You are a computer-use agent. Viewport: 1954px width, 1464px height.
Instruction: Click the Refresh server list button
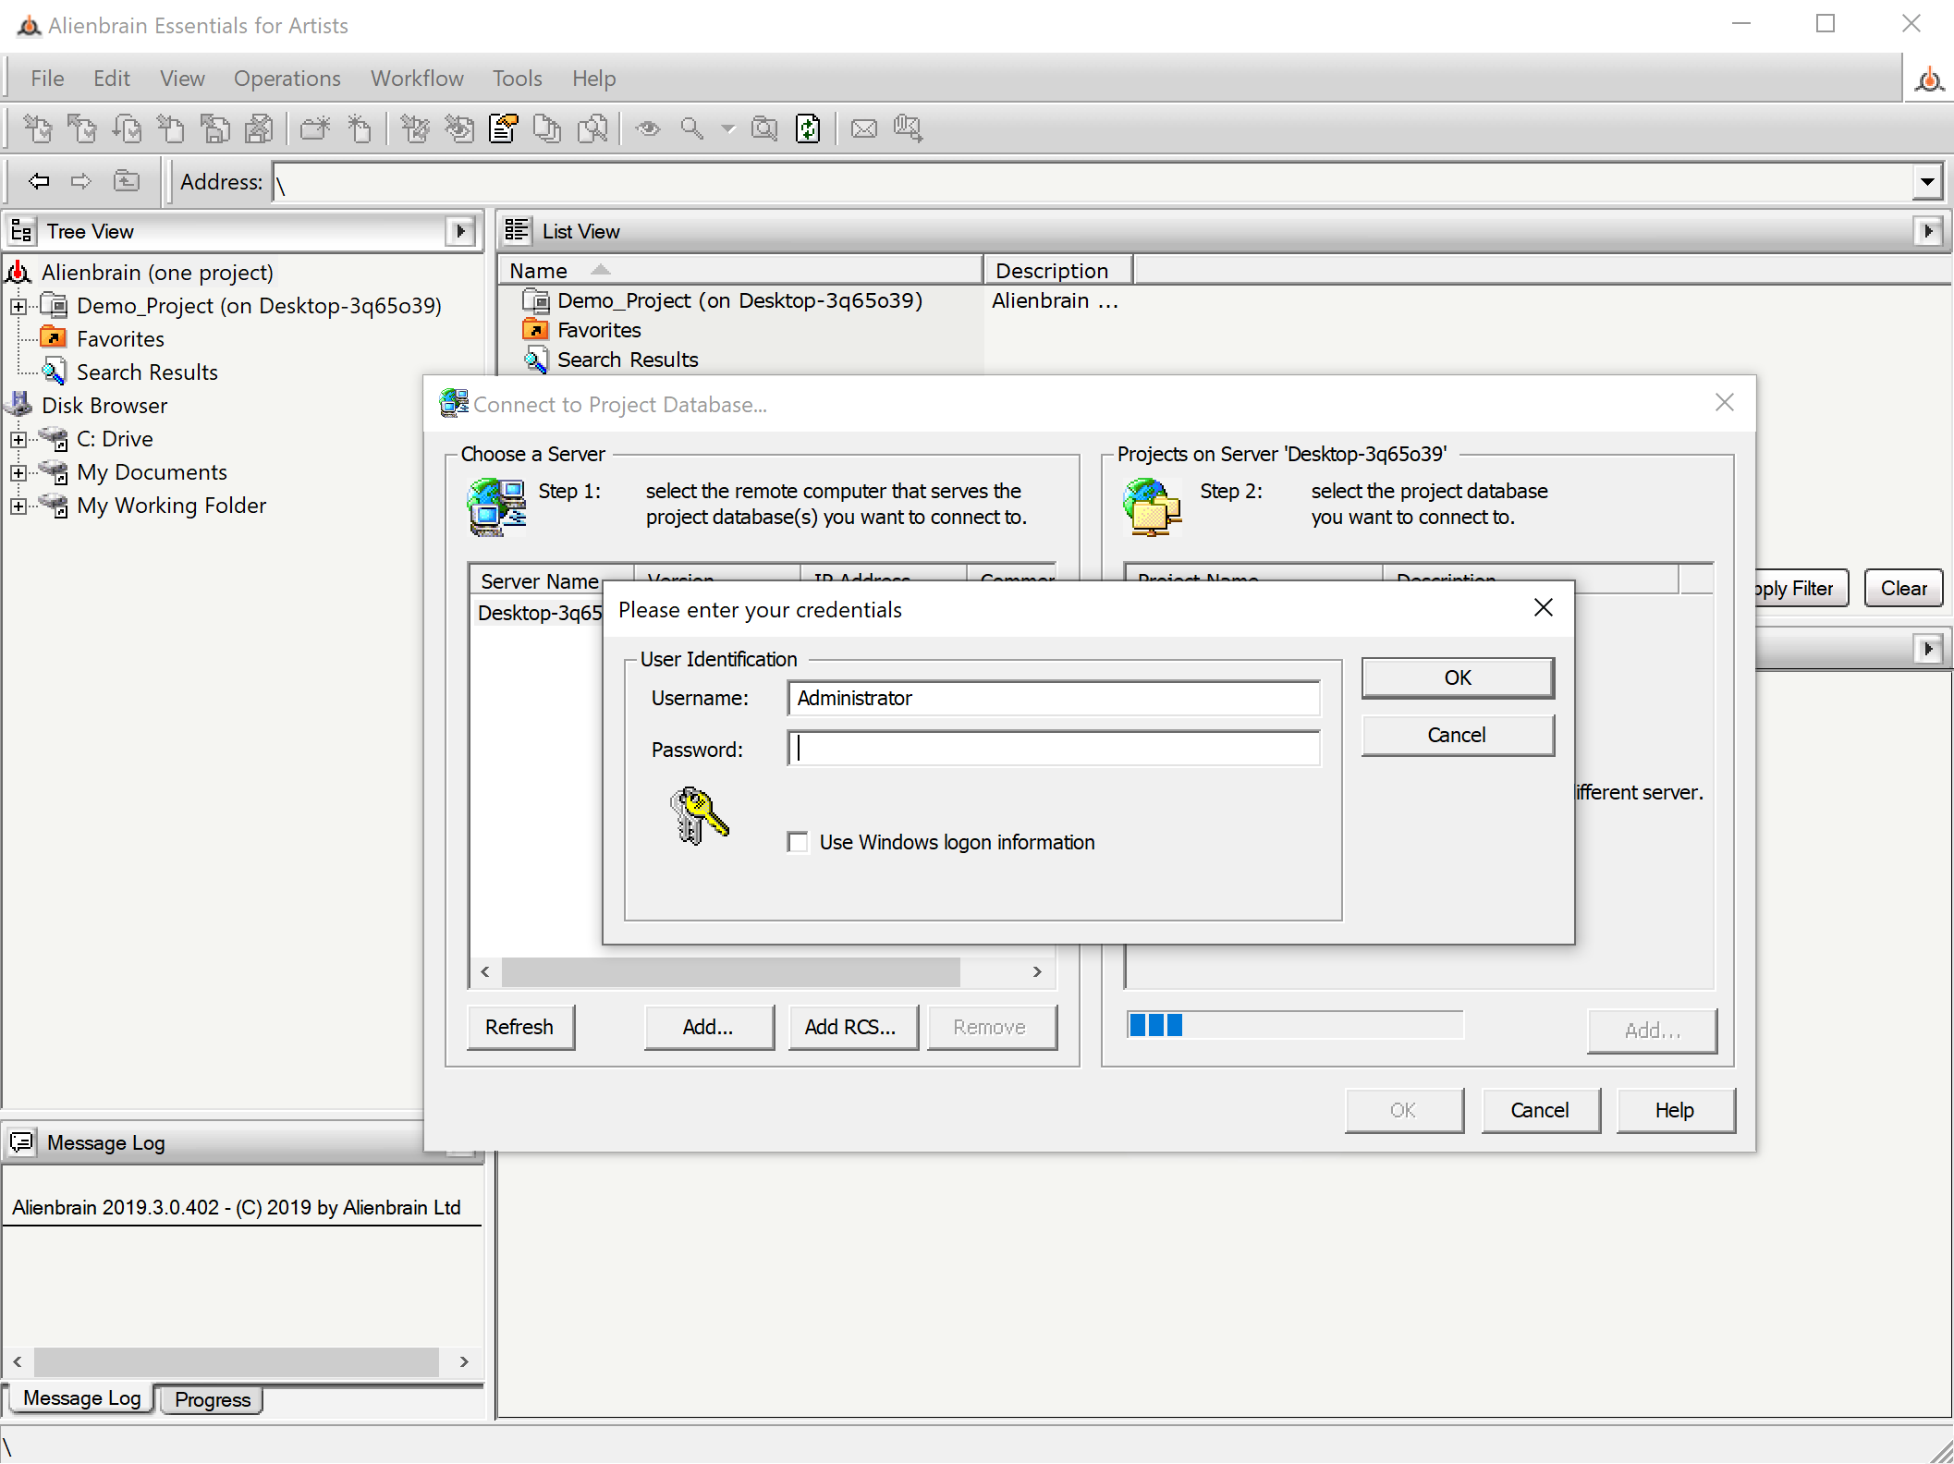click(x=519, y=1027)
